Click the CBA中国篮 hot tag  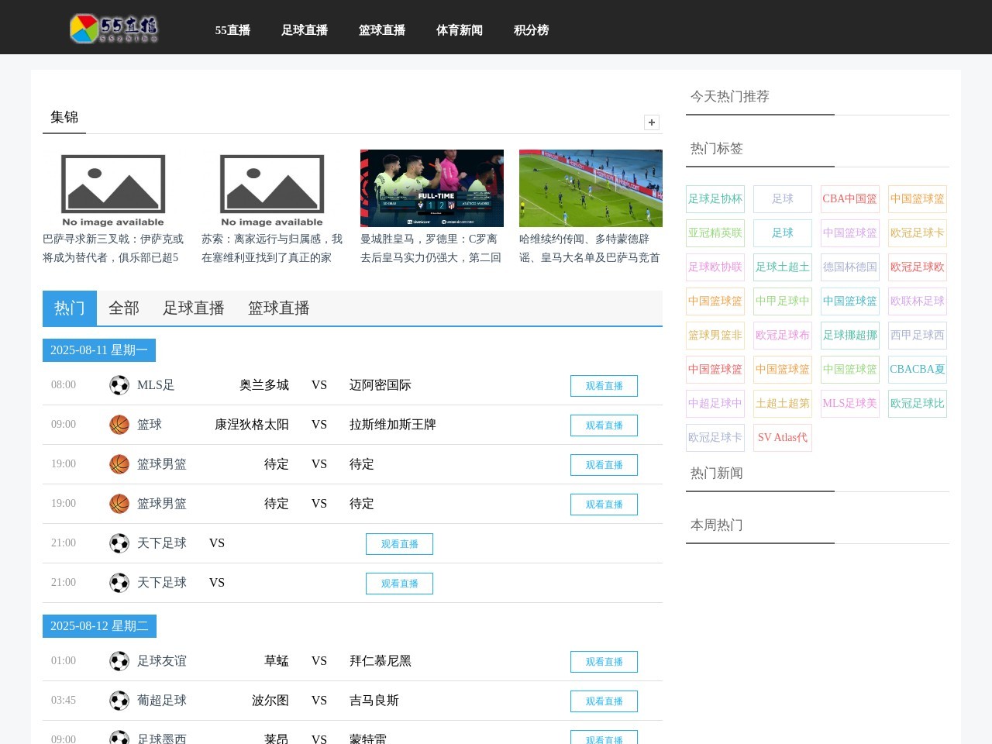(850, 199)
